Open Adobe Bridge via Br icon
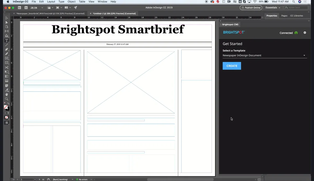This screenshot has height=181, width=314. pyautogui.click(x=19, y=8)
